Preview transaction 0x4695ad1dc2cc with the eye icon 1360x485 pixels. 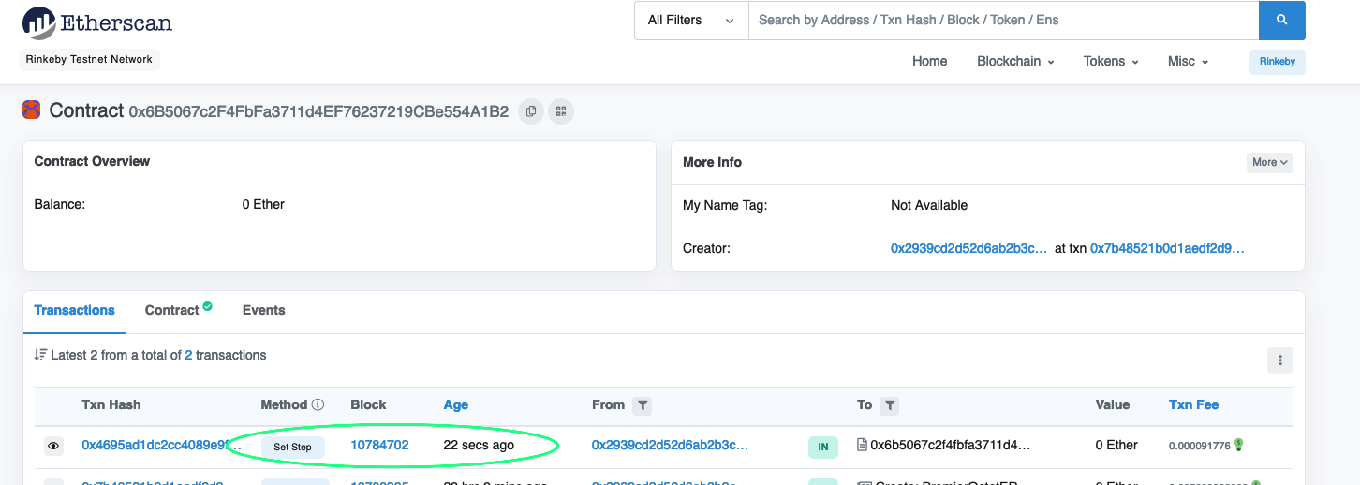tap(54, 447)
